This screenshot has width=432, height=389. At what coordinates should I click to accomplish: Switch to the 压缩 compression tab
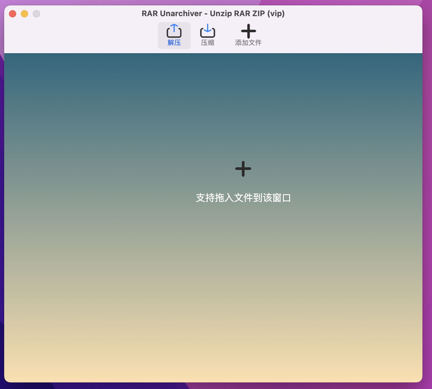tap(207, 36)
